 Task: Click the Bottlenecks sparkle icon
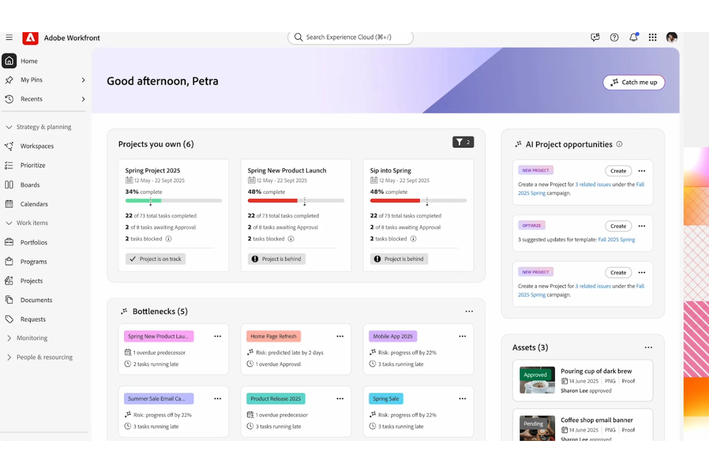tap(124, 311)
